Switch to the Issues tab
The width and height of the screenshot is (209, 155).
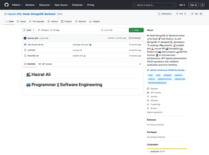(x=21, y=21)
